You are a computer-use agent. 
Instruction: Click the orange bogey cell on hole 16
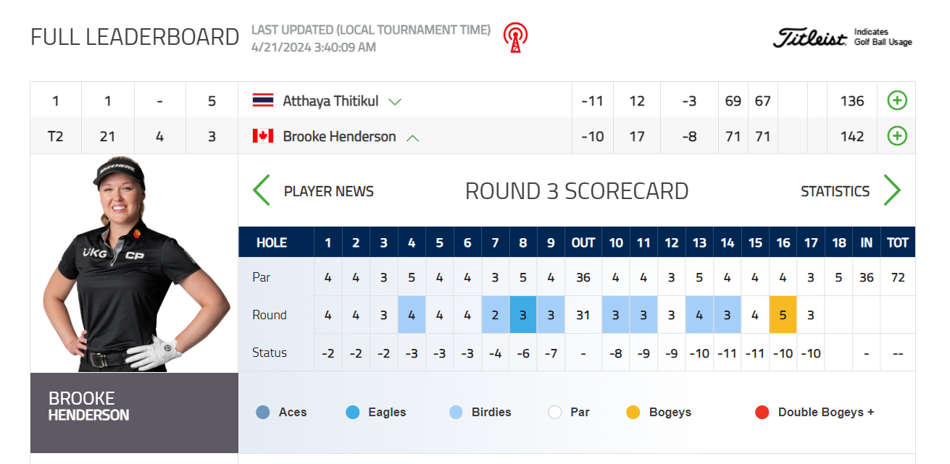(783, 315)
